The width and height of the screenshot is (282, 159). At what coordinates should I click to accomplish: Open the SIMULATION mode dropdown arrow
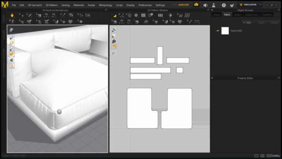click(260, 5)
